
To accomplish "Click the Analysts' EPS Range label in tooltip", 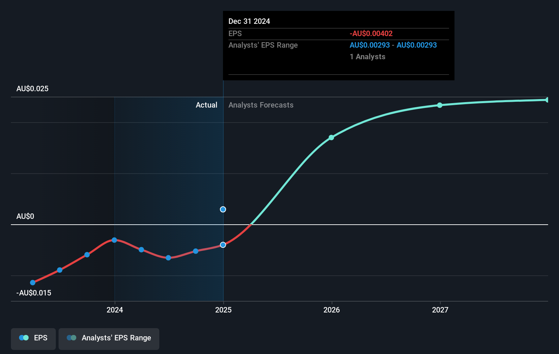I will coord(263,45).
